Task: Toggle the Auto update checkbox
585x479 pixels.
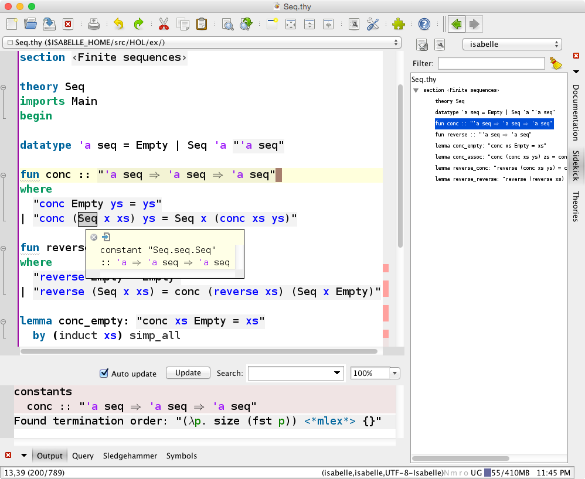Action: (x=104, y=373)
